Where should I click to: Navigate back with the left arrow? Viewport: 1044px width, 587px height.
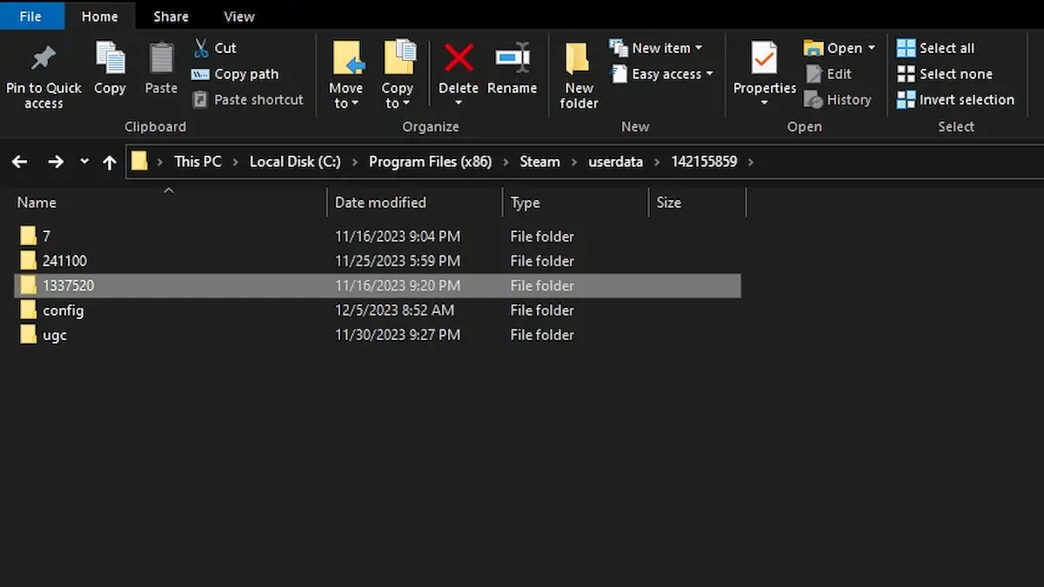click(x=19, y=162)
